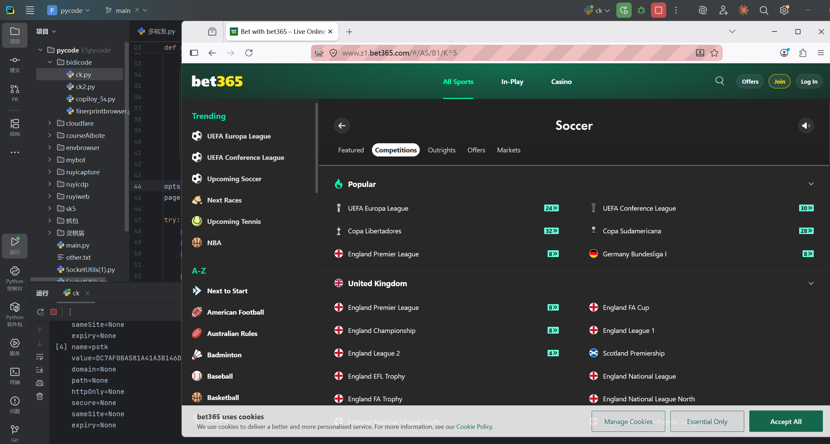Viewport: 830px width, 444px height.
Task: Open UEFA Europa League in Trending list
Action: 239,136
